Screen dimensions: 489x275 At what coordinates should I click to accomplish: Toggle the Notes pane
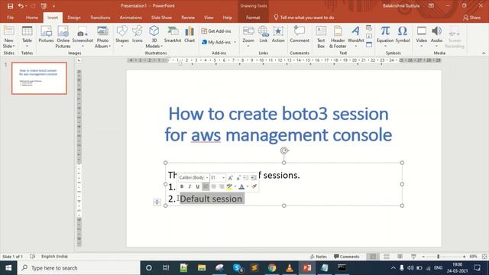[319, 257]
